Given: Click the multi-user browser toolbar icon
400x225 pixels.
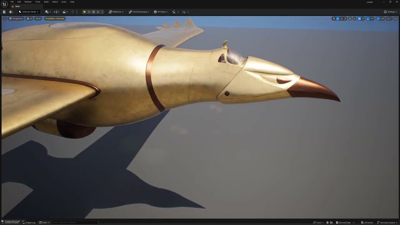Looking at the screenshot, I should 184,12.
